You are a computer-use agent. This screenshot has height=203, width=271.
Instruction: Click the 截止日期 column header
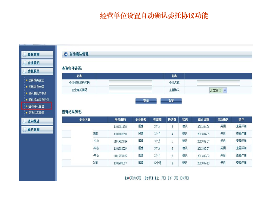pos(204,119)
